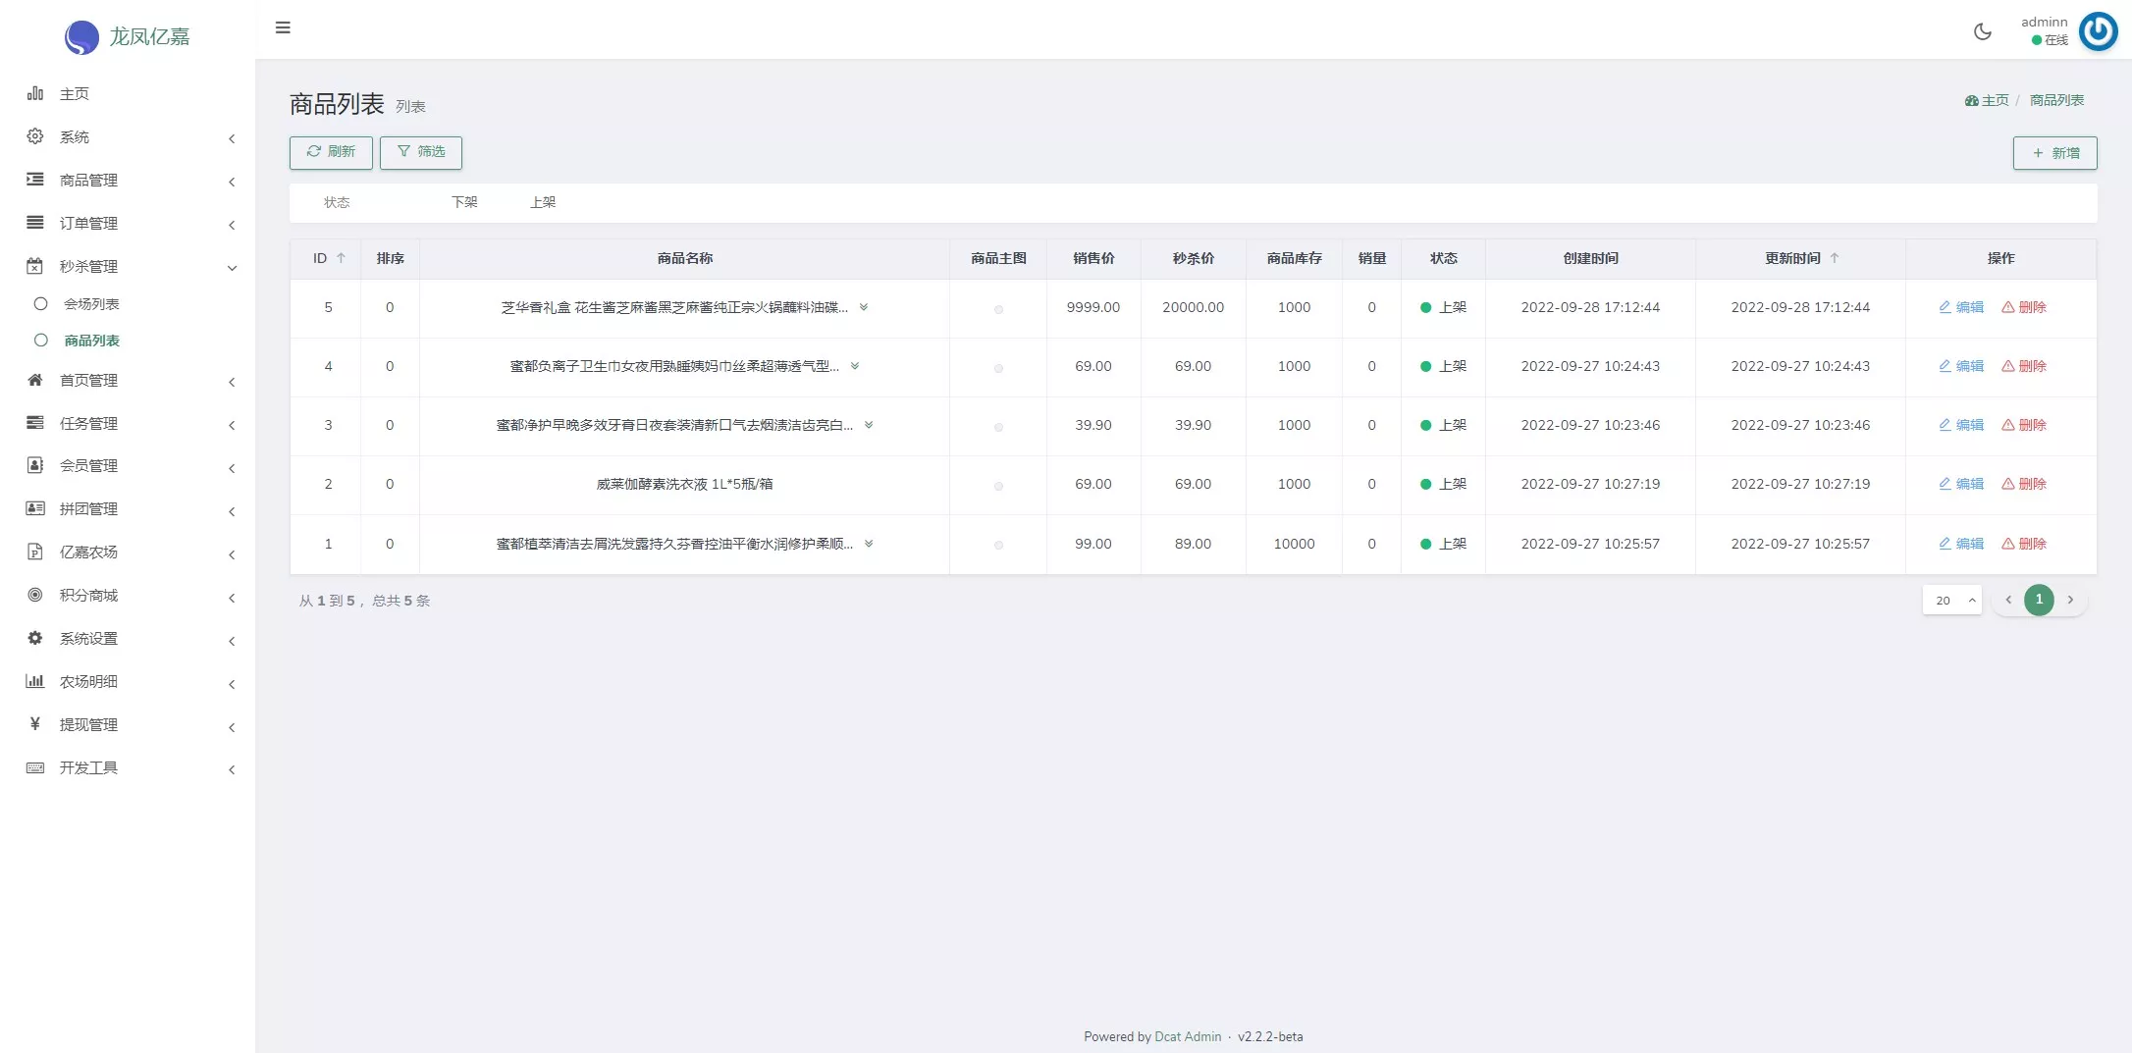2132x1053 pixels.
Task: Select the 下架 status filter
Action: [464, 202]
